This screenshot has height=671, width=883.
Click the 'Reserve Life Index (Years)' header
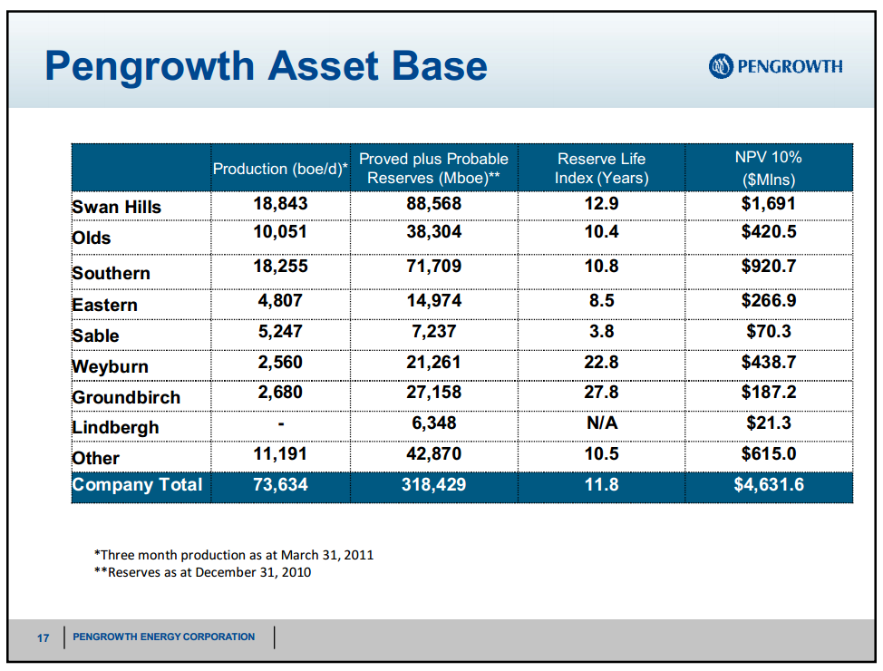tap(601, 168)
